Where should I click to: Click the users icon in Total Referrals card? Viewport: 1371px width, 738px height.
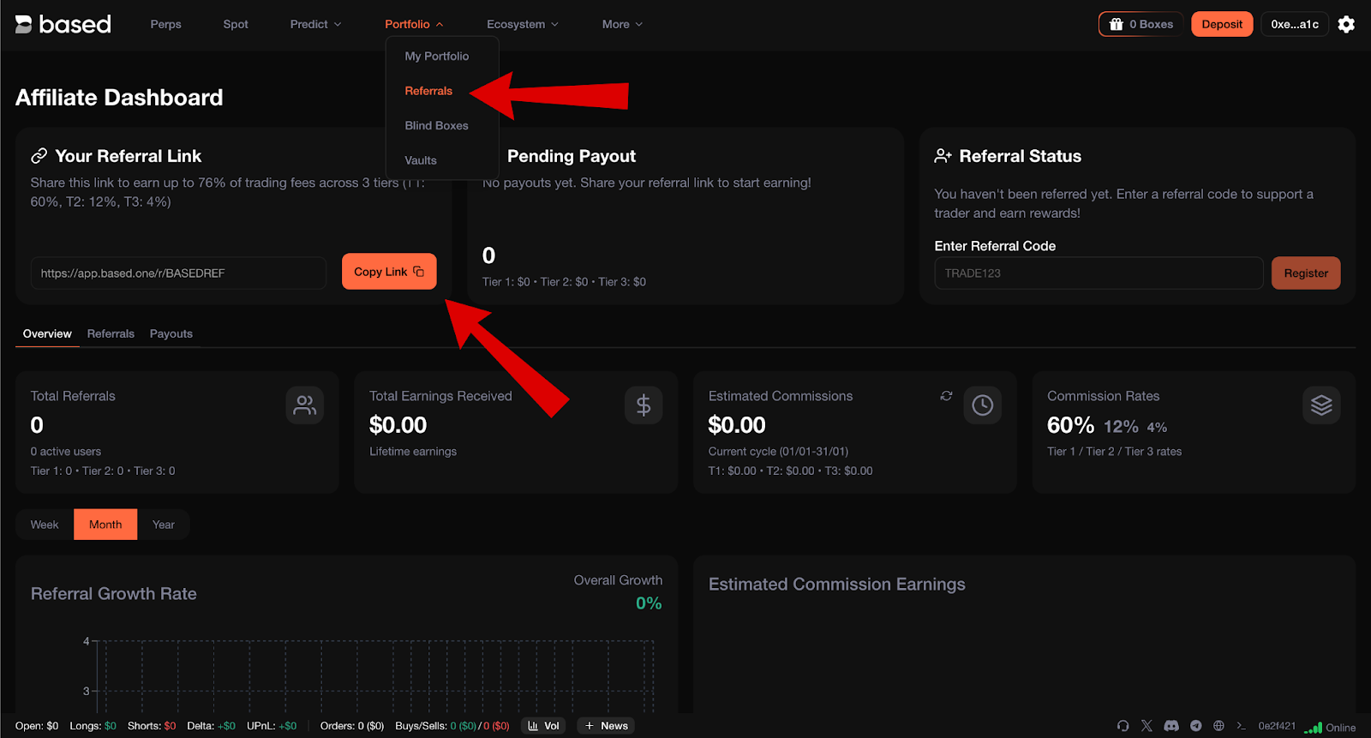(304, 405)
